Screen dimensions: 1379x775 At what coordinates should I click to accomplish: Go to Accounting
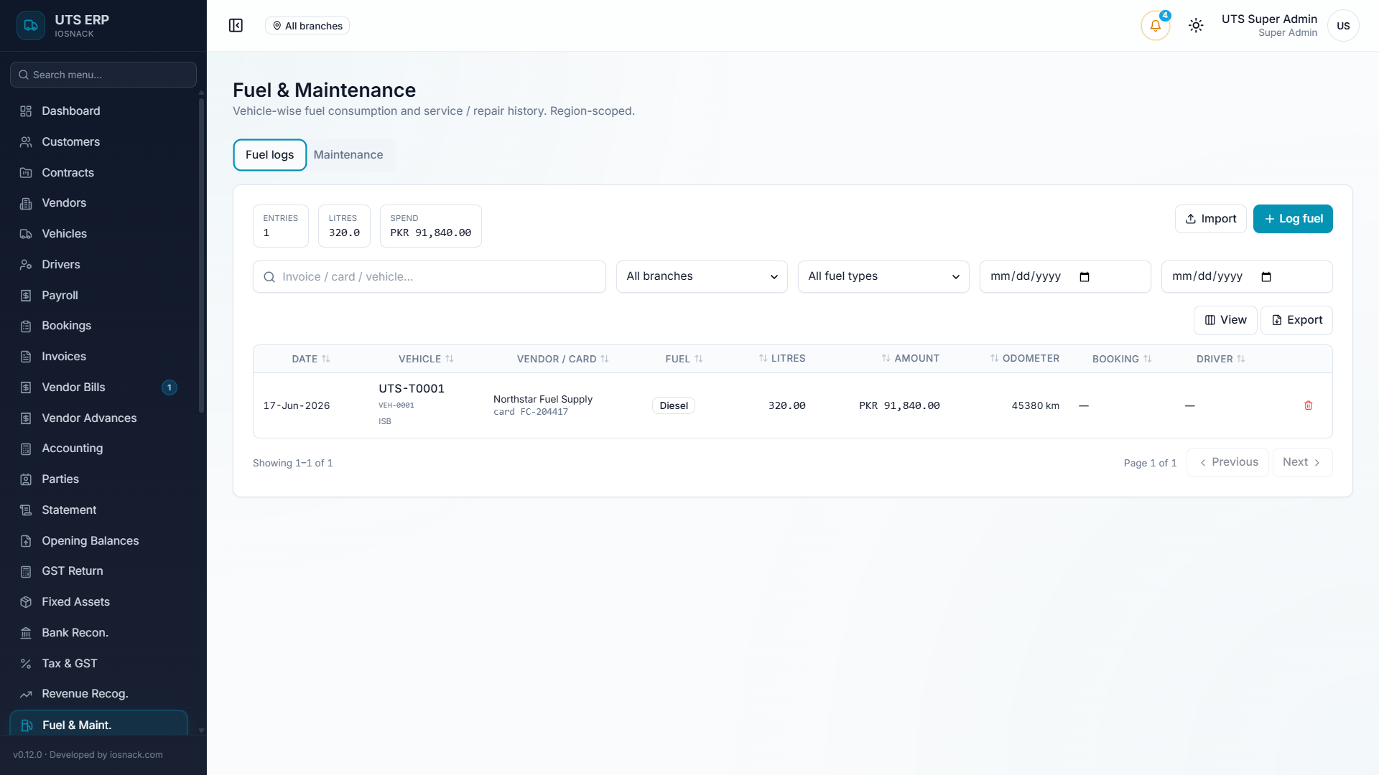tap(99, 448)
